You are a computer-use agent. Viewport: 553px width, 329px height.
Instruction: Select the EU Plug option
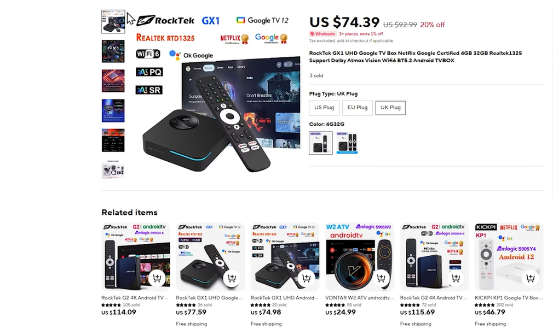[358, 108]
